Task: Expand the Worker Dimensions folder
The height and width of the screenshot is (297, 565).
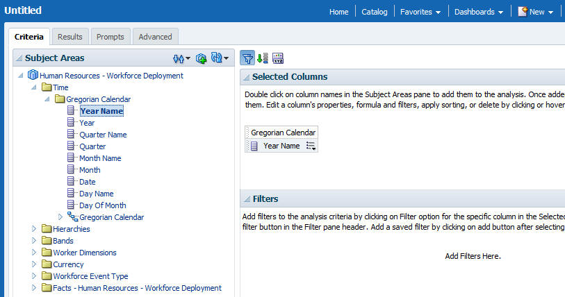Action: click(34, 252)
